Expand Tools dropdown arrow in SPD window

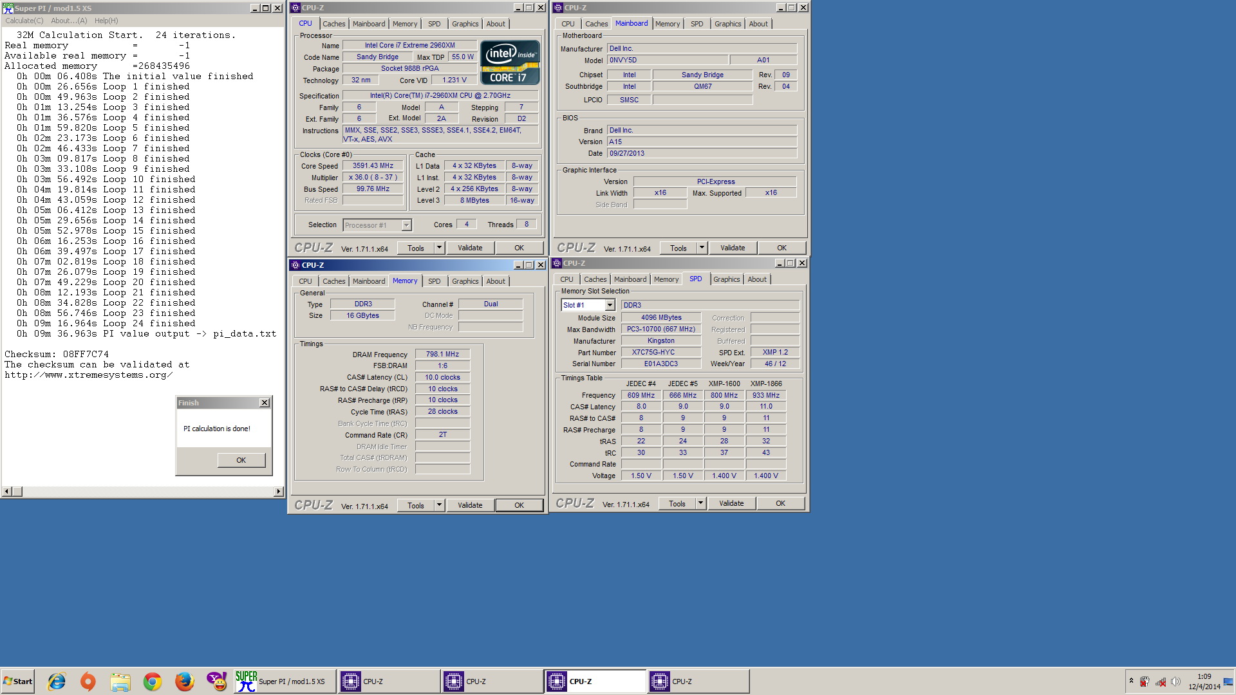point(701,503)
